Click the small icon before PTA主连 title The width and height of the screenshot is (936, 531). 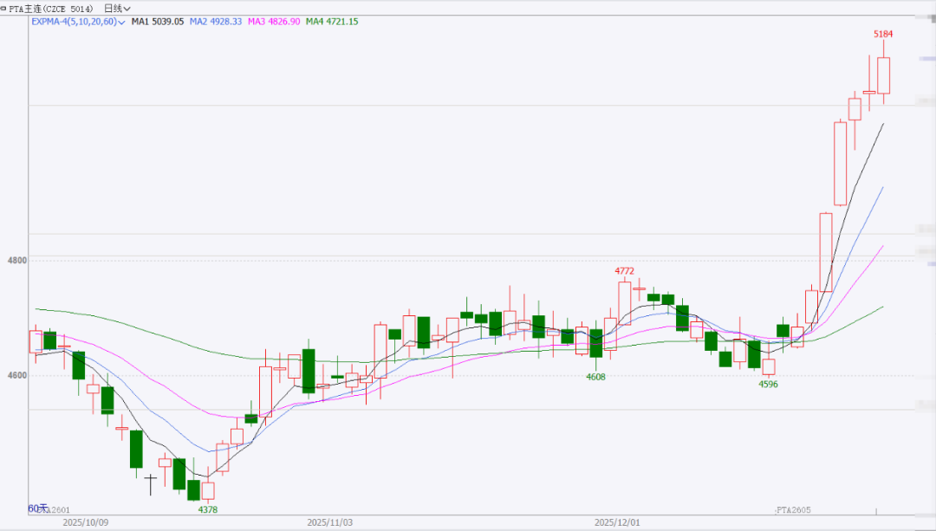click(x=3, y=9)
